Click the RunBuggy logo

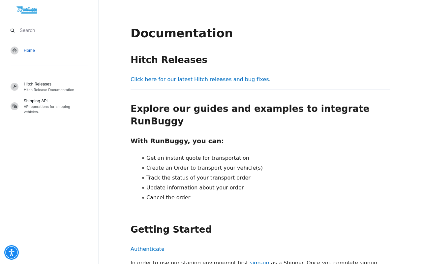[27, 10]
